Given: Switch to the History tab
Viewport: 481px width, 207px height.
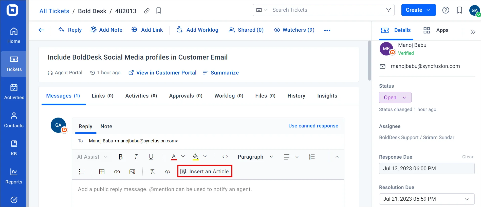Looking at the screenshot, I should tap(296, 96).
